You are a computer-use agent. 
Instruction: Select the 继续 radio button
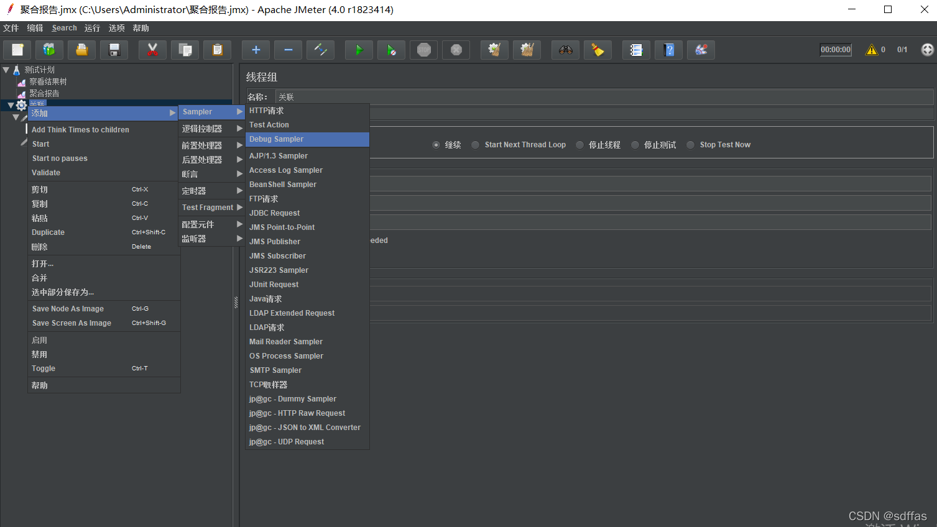(x=436, y=145)
